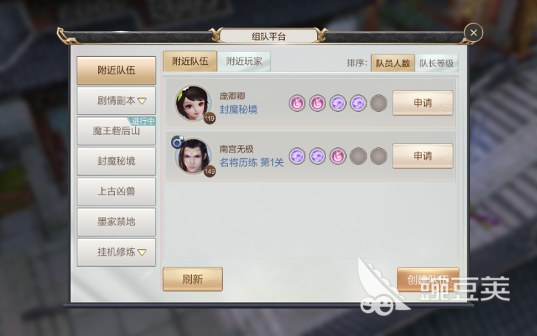The height and width of the screenshot is (336, 537).
Task: Sort teams by 队员人数
Action: coord(393,63)
